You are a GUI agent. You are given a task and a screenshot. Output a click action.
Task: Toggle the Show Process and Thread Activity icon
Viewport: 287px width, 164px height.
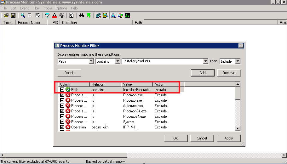[120, 15]
